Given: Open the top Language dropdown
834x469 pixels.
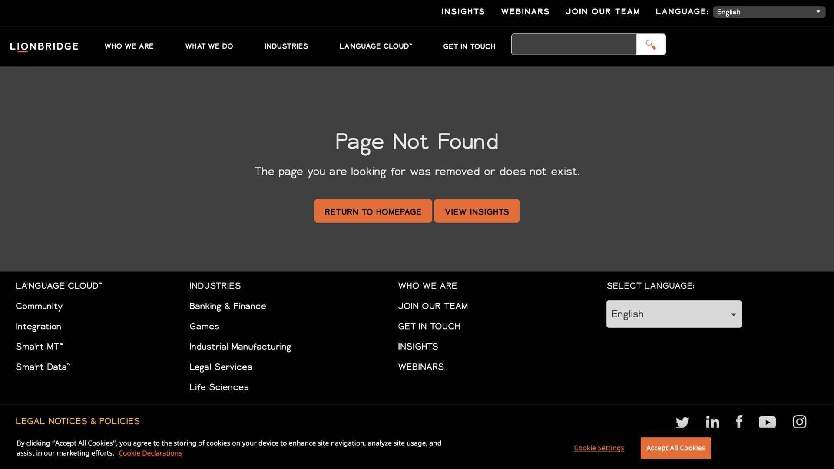Looking at the screenshot, I should 769,12.
